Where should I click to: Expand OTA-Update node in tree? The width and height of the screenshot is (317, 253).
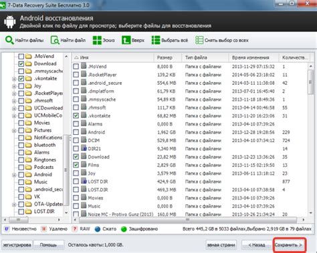(x=14, y=204)
